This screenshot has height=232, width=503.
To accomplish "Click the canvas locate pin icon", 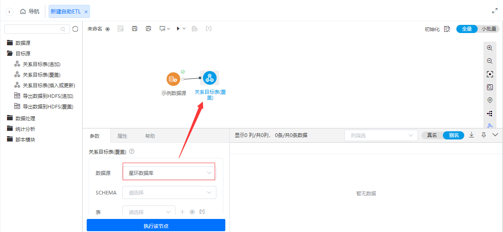I will click(490, 100).
